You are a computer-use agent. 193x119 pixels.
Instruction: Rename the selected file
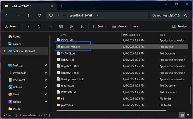pos(61,26)
